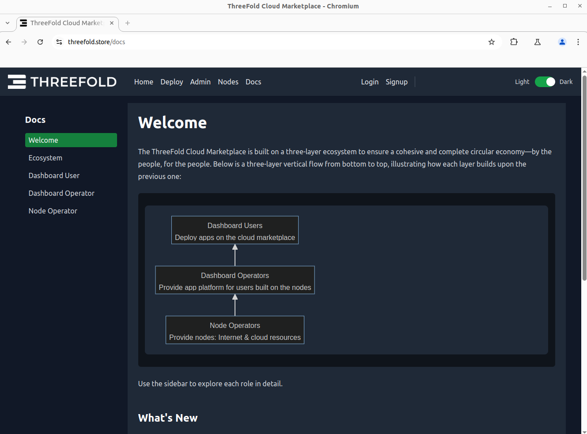Minimize the Chromium window
587x434 pixels.
pos(550,6)
